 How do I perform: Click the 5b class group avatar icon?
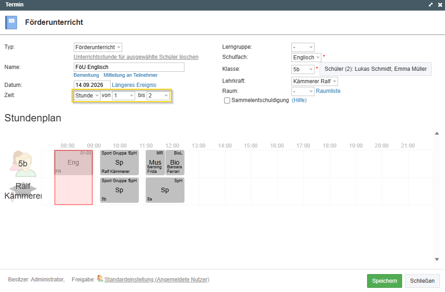pyautogui.click(x=23, y=164)
